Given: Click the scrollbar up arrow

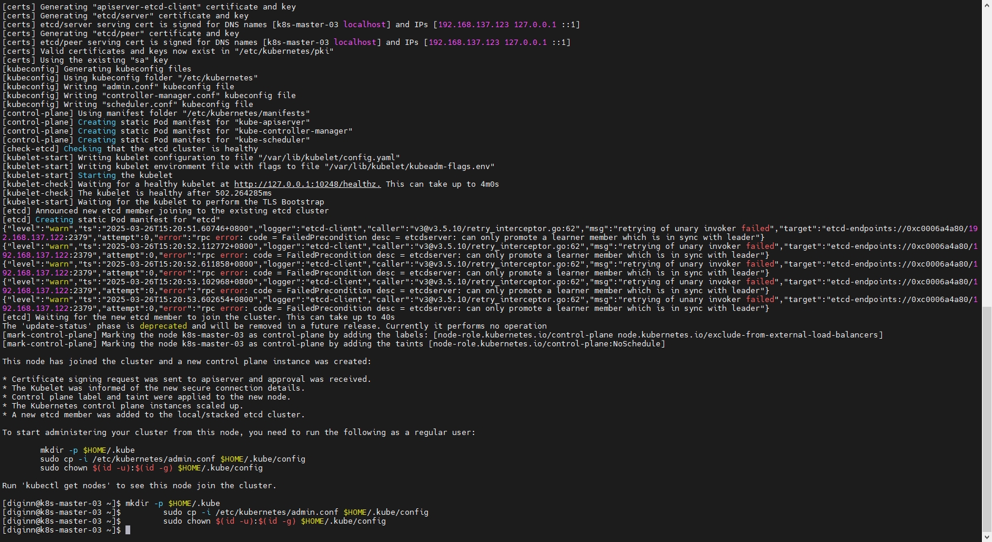Looking at the screenshot, I should pyautogui.click(x=987, y=5).
